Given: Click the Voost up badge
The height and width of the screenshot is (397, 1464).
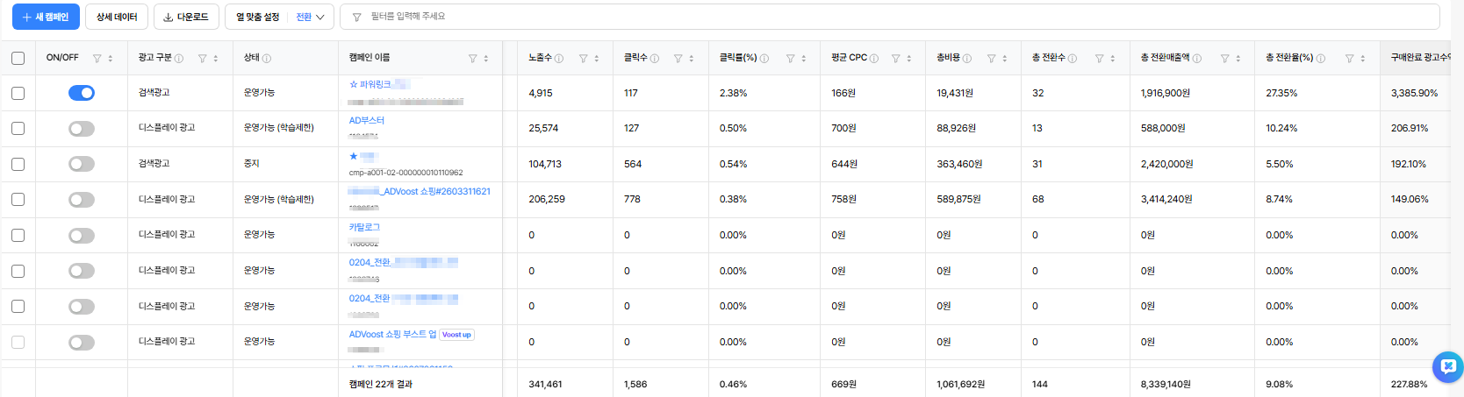Looking at the screenshot, I should pyautogui.click(x=456, y=335).
